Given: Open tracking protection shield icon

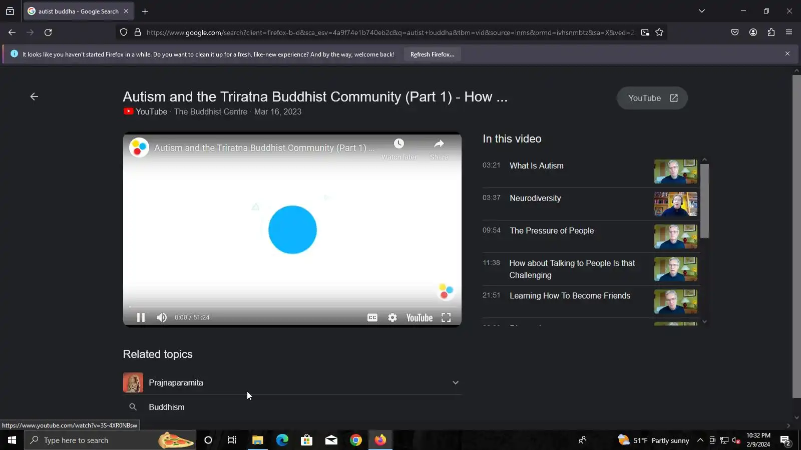Looking at the screenshot, I should pyautogui.click(x=124, y=32).
